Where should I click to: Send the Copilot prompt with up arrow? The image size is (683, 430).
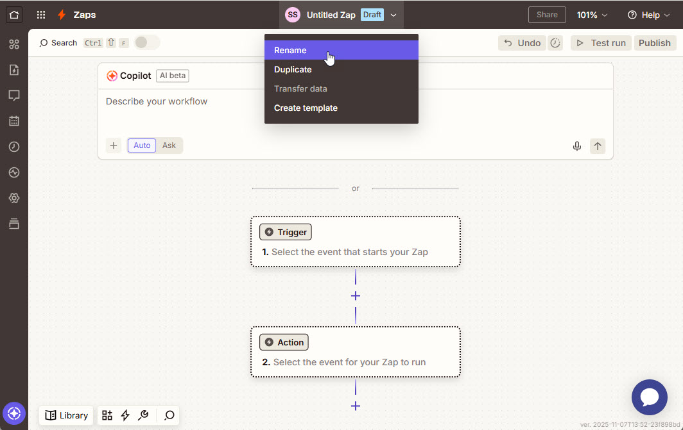click(598, 146)
